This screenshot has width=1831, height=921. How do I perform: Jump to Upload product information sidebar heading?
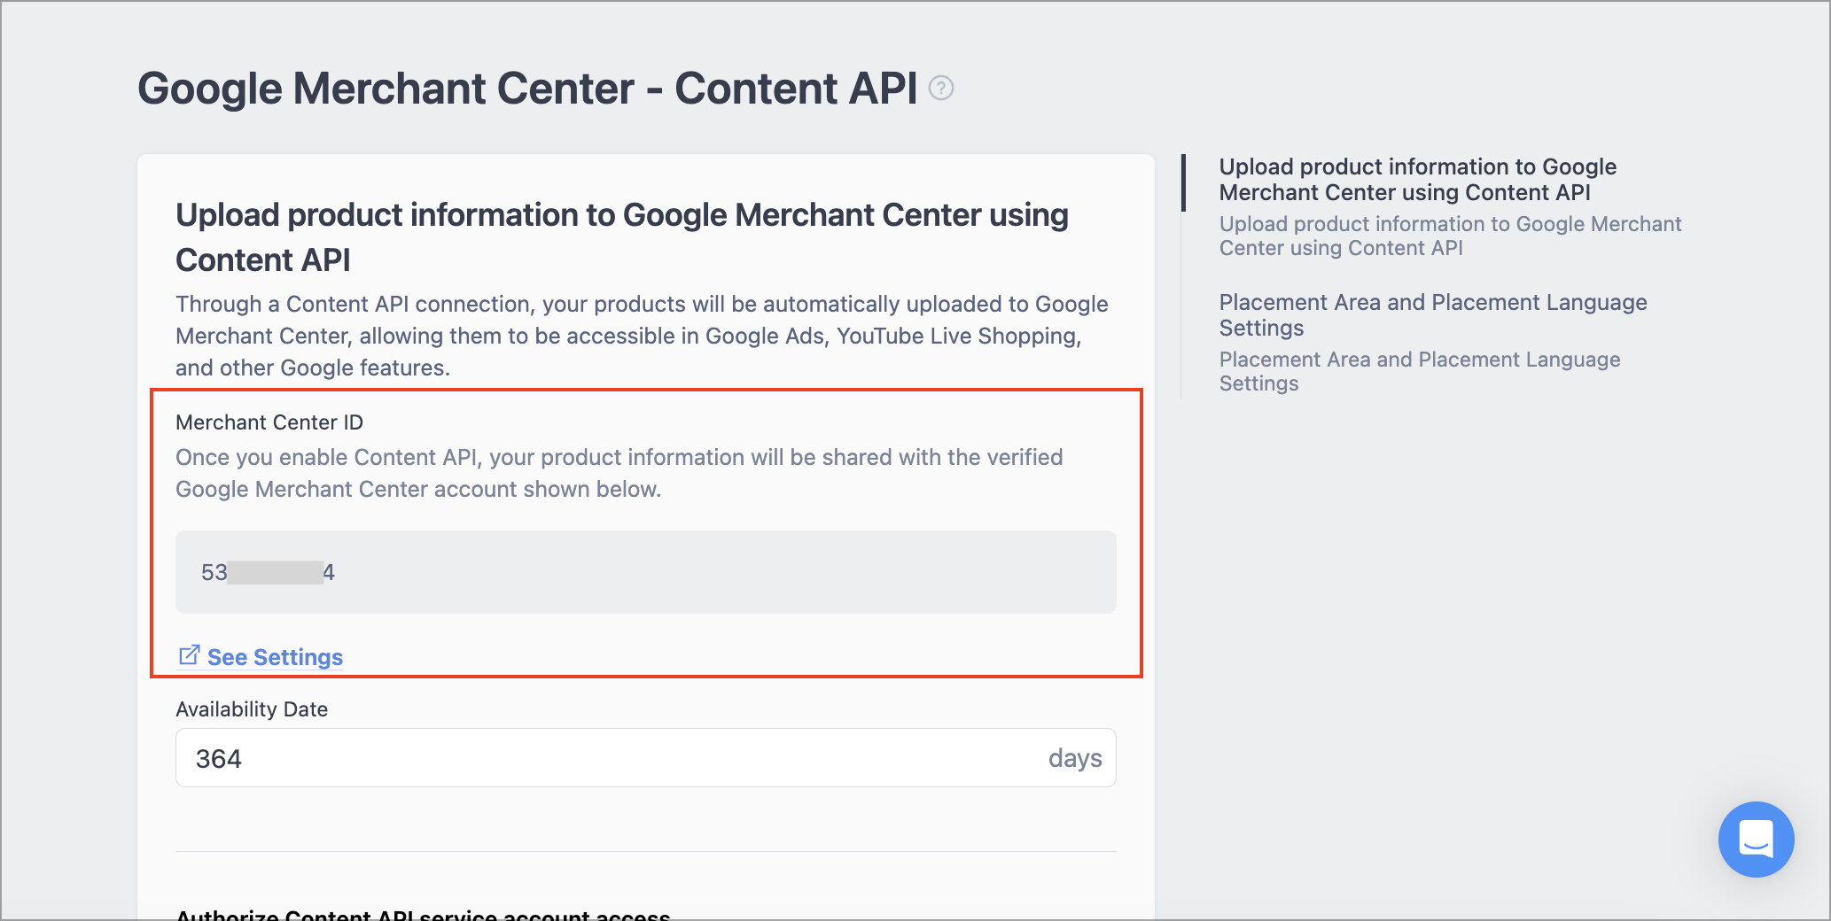[x=1417, y=180]
